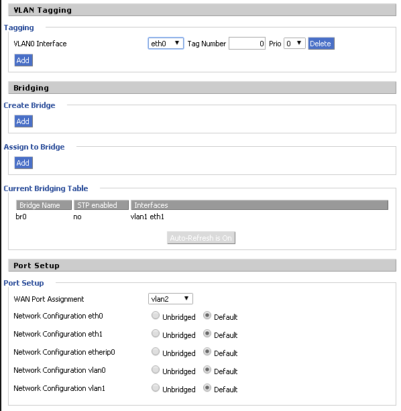Select Default for vlan1 configuration

(207, 388)
